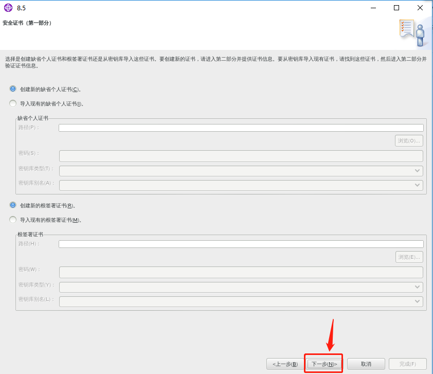Select 导入现有的根签署证书(M) radio button

click(13, 220)
